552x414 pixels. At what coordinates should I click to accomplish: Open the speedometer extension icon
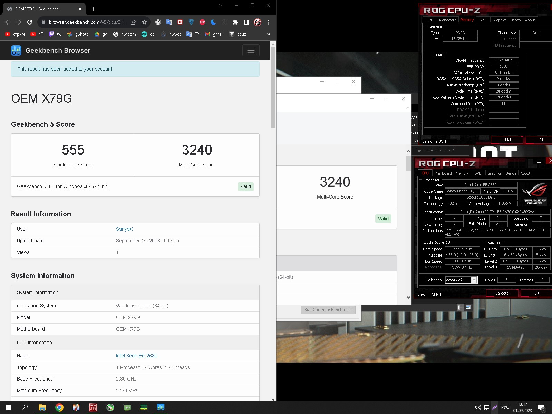point(158,22)
